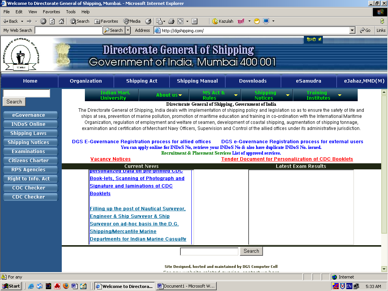Image resolution: width=388 pixels, height=291 pixels.
Task: Stop the page from loading
Action: (43, 21)
